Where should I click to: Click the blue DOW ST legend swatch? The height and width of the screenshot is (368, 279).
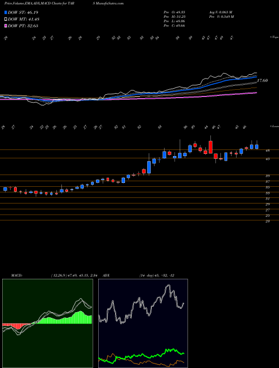point(6,12)
